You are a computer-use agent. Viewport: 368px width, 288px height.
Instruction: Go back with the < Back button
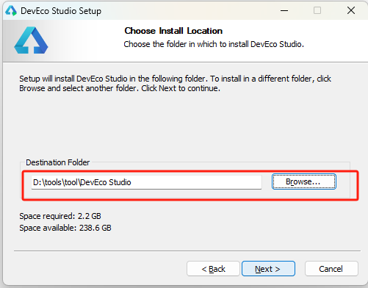[213, 269]
